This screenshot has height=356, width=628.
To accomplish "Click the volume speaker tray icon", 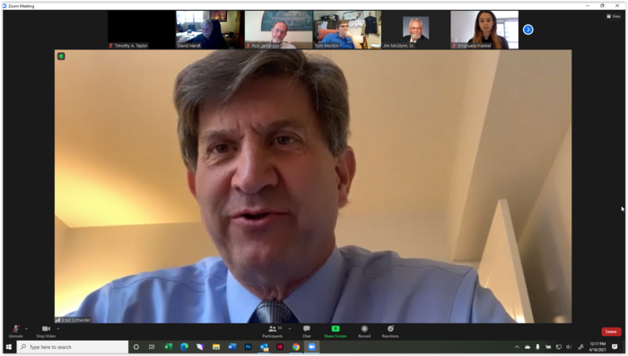I will (x=569, y=347).
